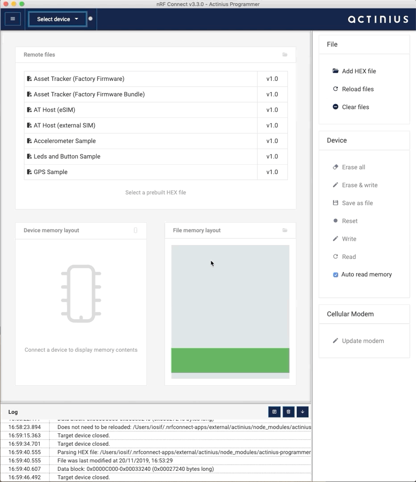416x482 pixels.
Task: Click file icon beside GPS Sample
Action: (x=29, y=172)
